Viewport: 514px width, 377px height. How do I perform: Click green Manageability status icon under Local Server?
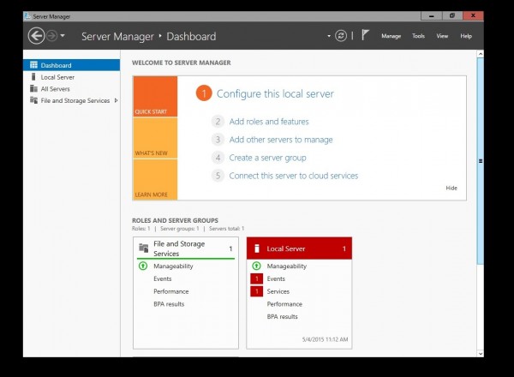pos(255,266)
